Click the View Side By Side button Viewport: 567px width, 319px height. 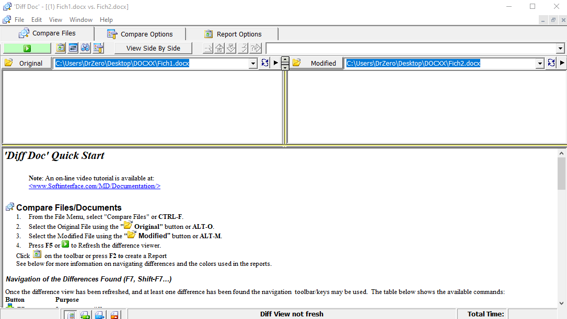click(x=153, y=48)
